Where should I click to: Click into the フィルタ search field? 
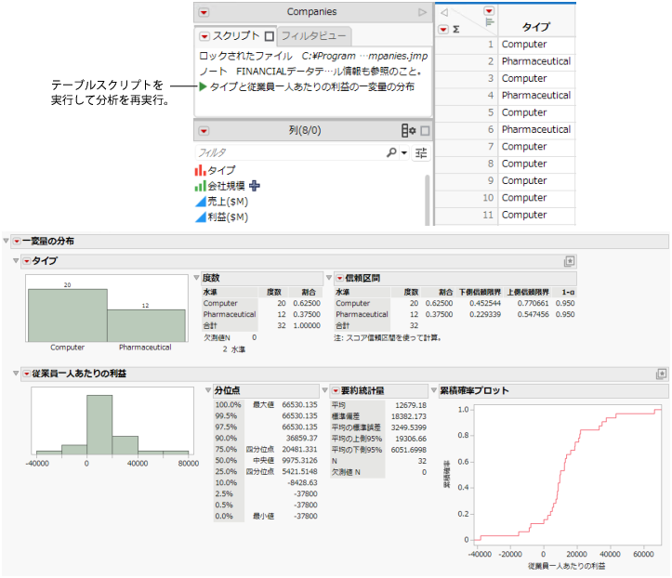(290, 152)
